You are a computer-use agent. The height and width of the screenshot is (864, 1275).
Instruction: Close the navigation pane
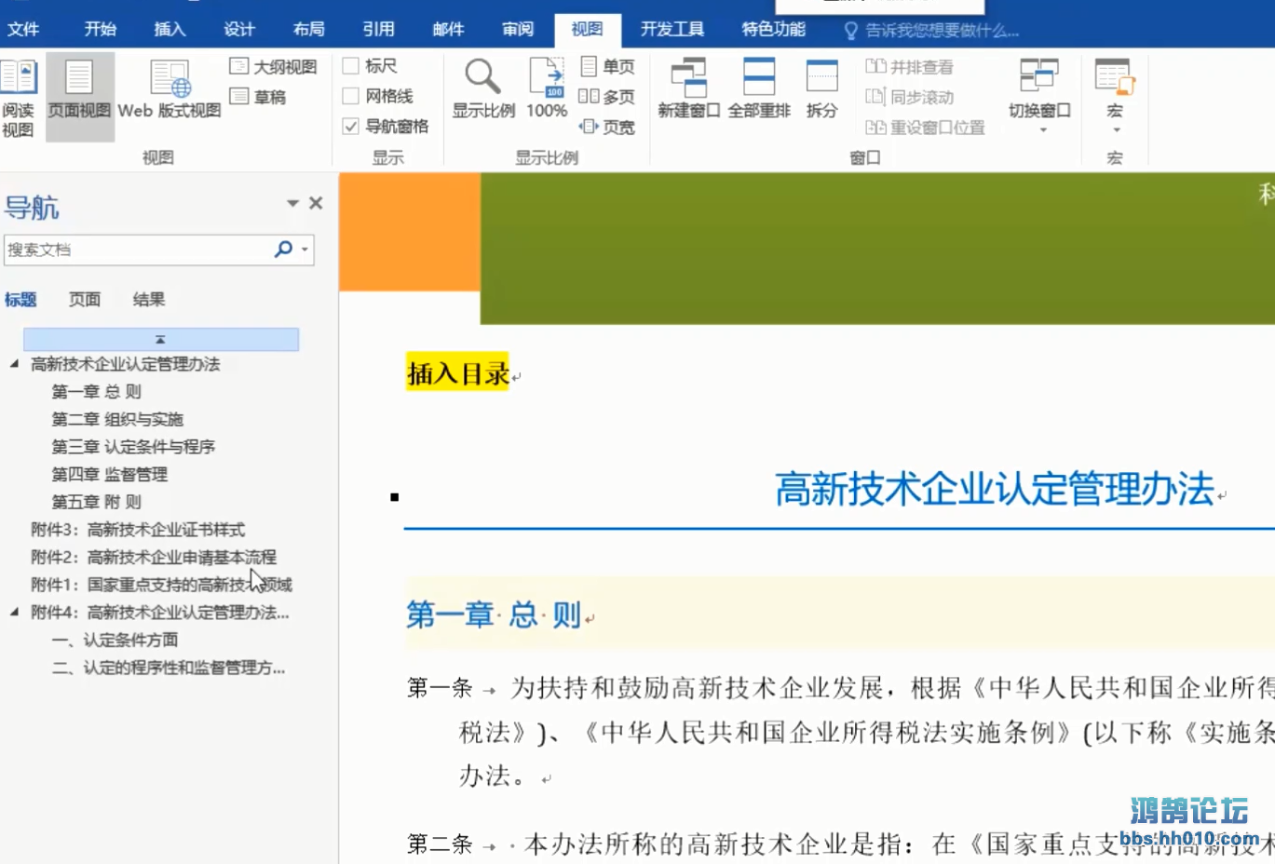[316, 203]
